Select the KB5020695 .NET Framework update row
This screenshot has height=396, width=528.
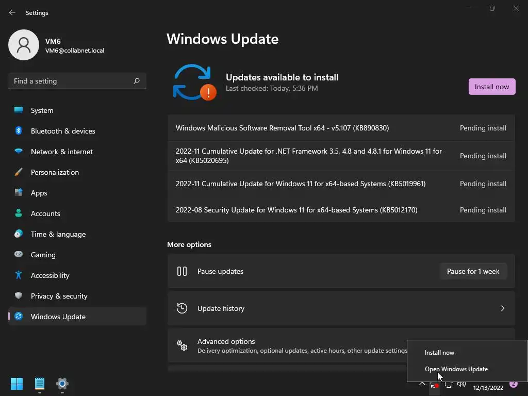(x=341, y=156)
